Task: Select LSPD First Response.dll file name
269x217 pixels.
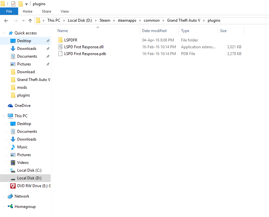Action: (84, 47)
